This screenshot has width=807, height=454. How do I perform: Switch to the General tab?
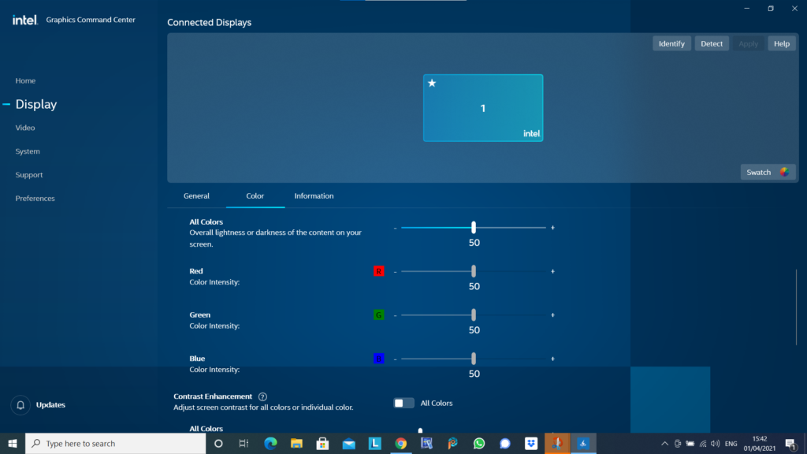pos(196,196)
